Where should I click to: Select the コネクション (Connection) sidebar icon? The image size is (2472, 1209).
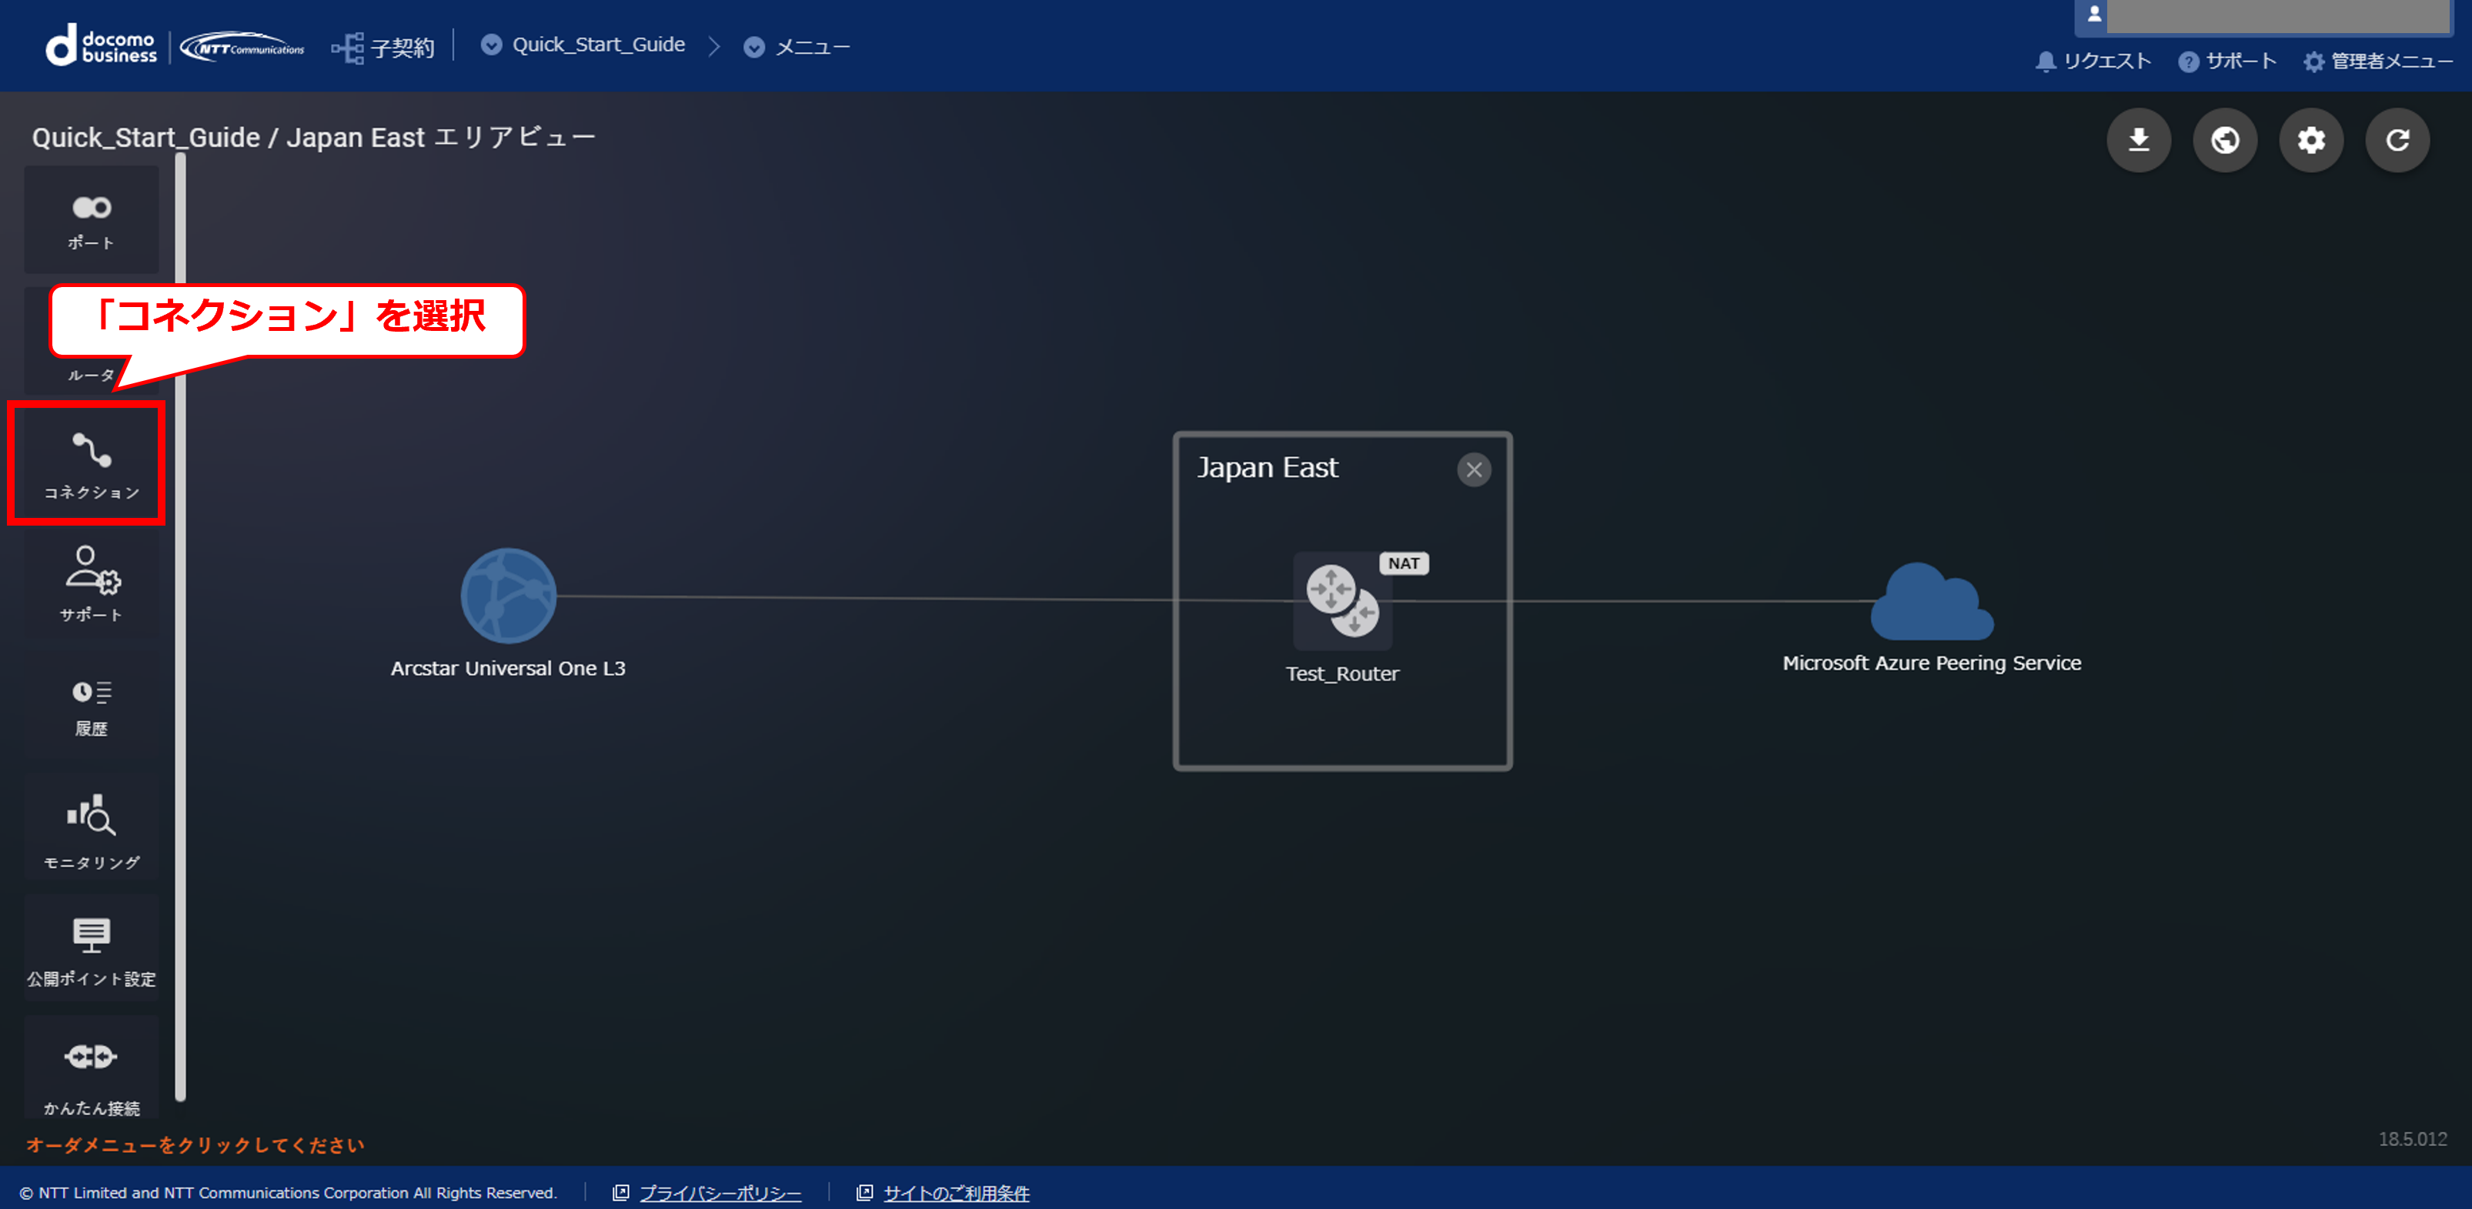pyautogui.click(x=91, y=464)
